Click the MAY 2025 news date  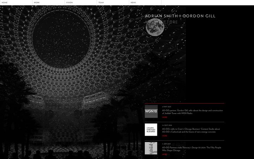click(x=167, y=107)
